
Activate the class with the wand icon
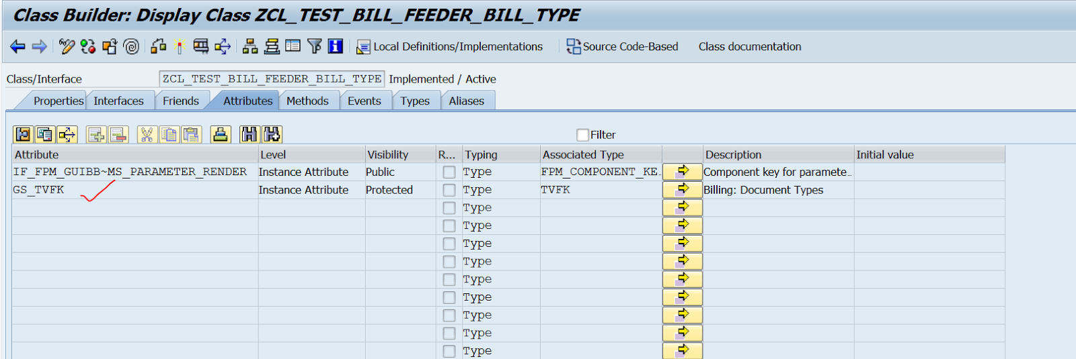tap(180, 46)
